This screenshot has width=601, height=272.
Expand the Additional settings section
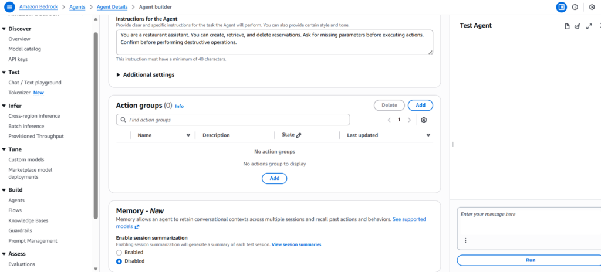118,75
